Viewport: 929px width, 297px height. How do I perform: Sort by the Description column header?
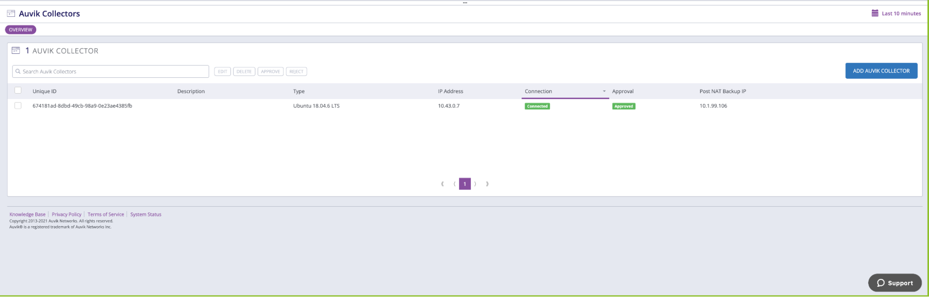191,91
